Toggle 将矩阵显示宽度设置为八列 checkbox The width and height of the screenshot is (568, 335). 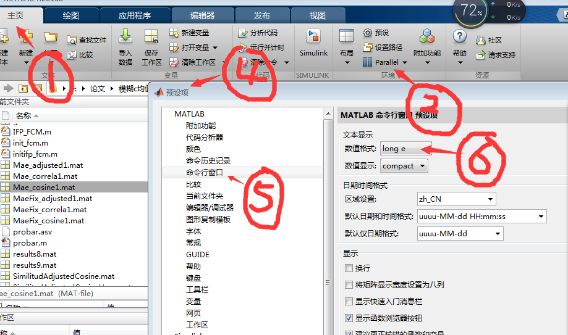(349, 284)
